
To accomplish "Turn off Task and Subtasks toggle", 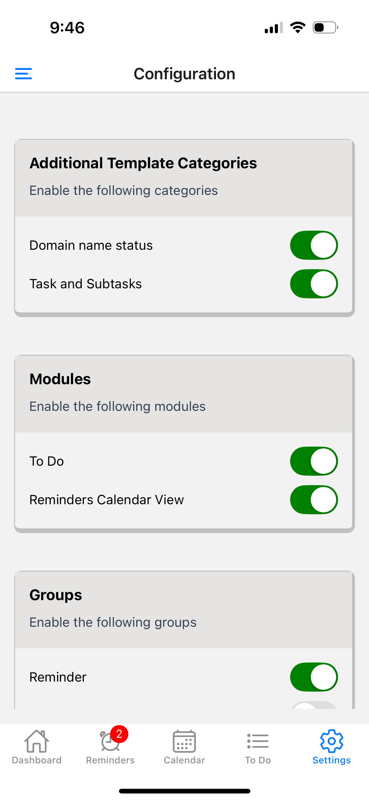I will click(x=314, y=284).
